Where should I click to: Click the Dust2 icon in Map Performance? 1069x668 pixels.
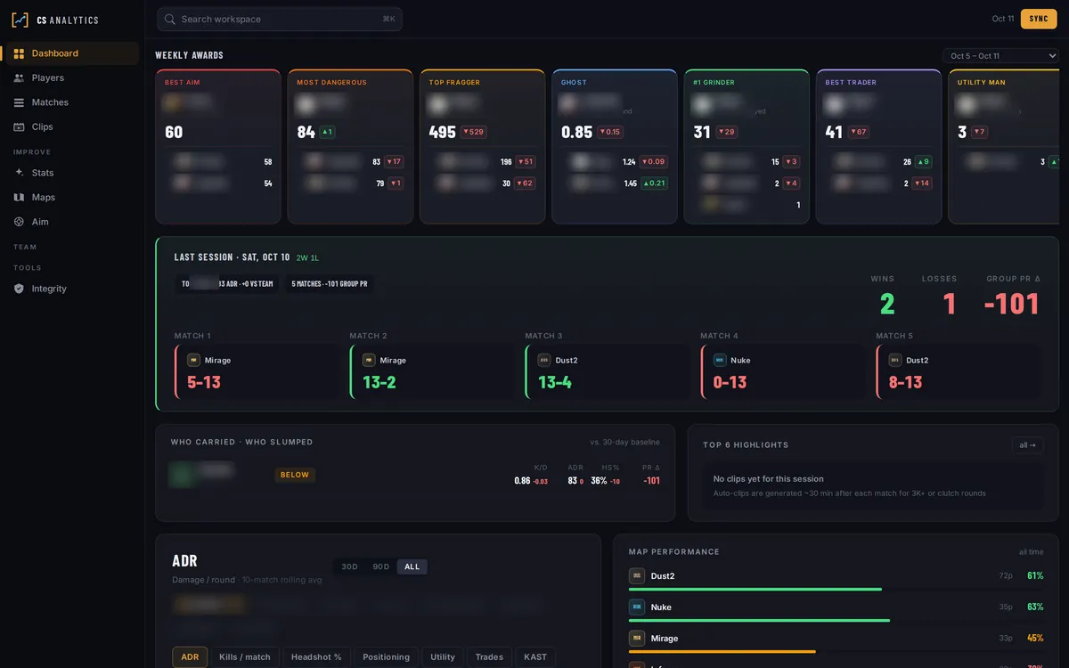click(x=636, y=576)
